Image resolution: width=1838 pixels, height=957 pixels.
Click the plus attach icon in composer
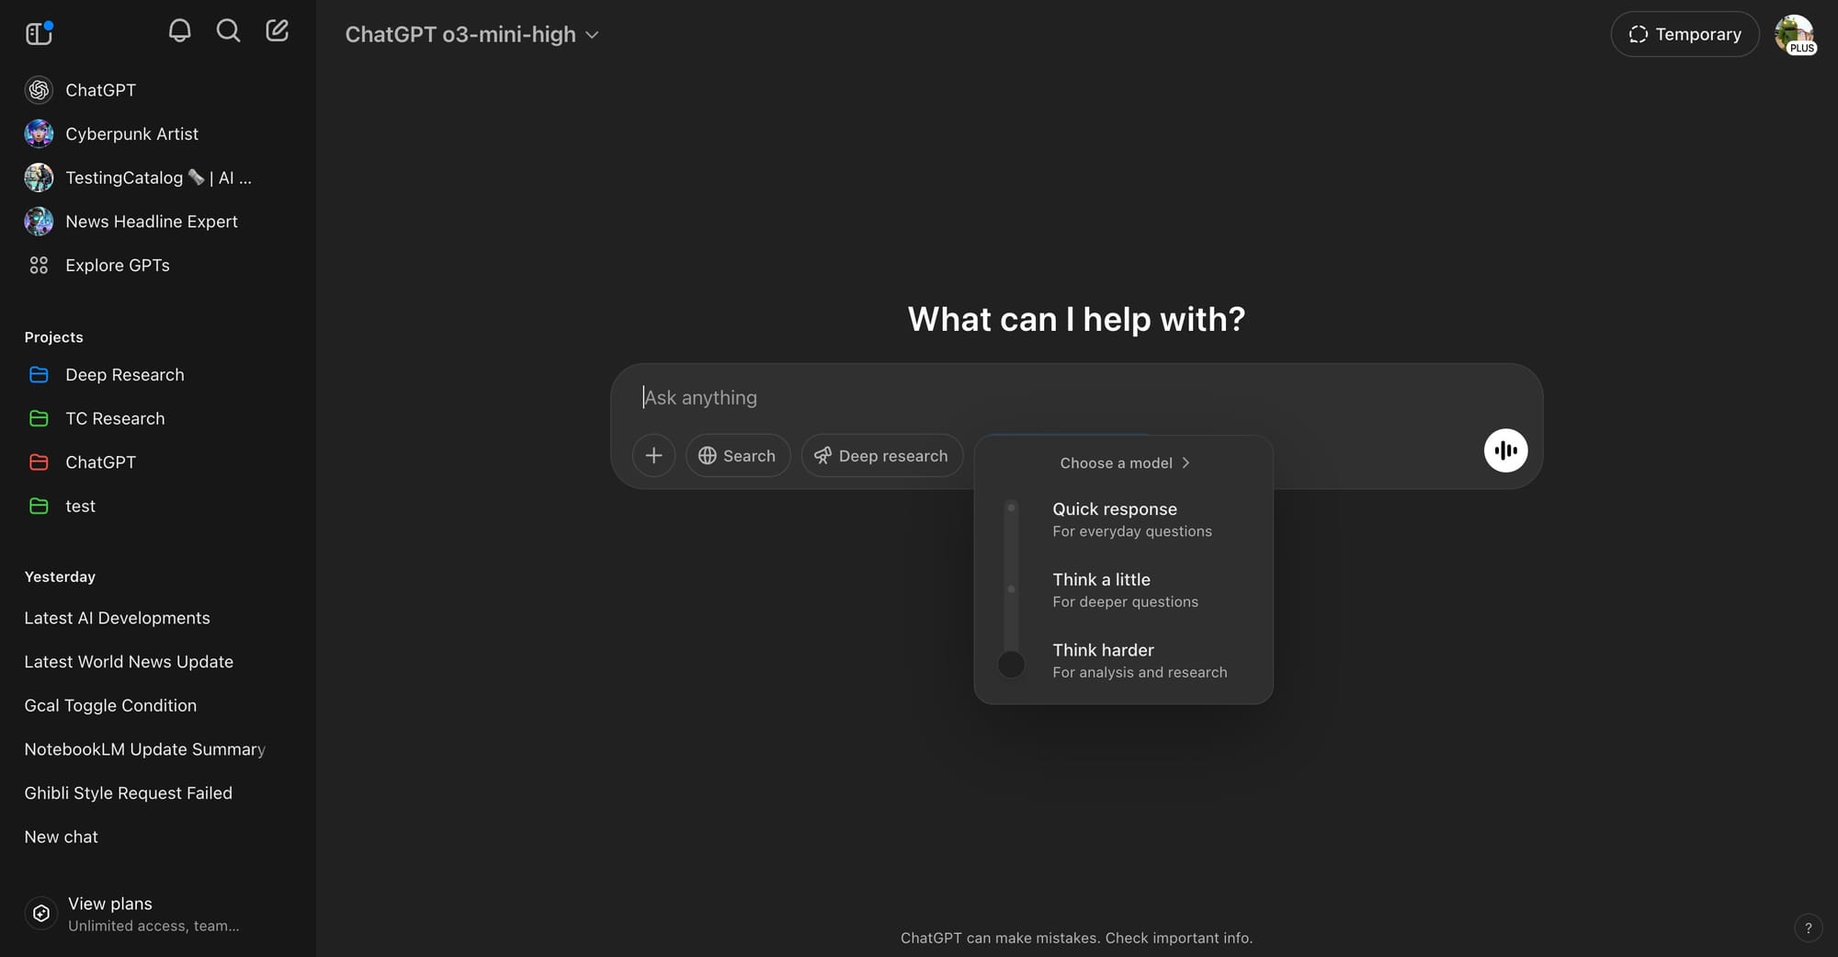click(x=653, y=456)
